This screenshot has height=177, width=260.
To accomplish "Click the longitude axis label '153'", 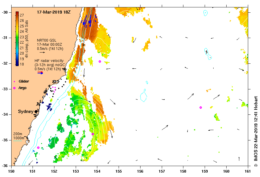I will [76, 171].
